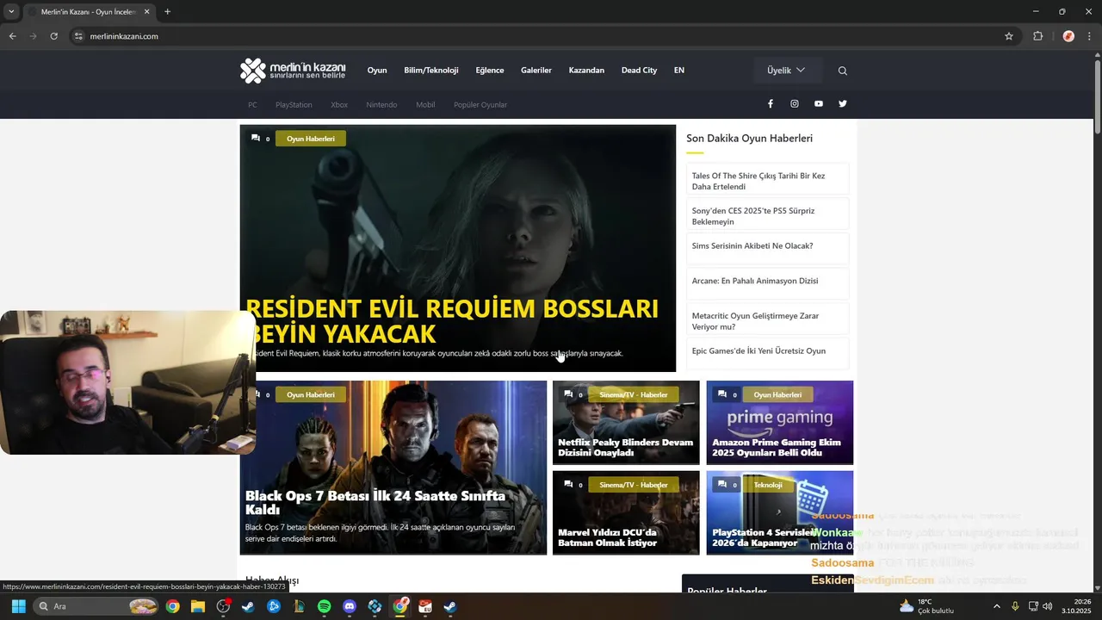Open a new browser tab
1102x620 pixels.
click(167, 12)
